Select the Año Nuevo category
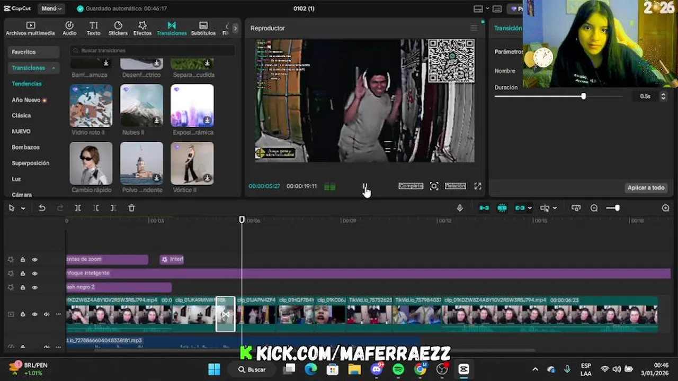Screen dimensions: 678x381 point(29,99)
